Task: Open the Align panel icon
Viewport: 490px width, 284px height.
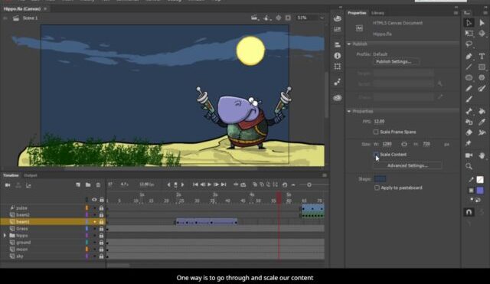Action: [x=337, y=44]
